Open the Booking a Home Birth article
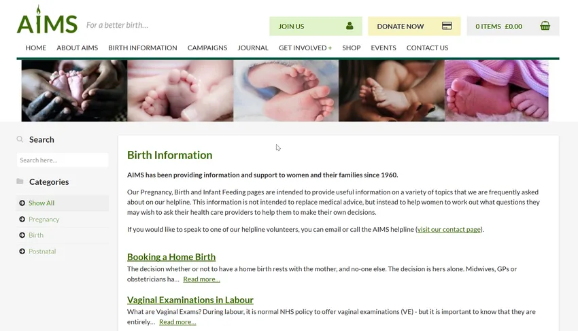The width and height of the screenshot is (578, 331). [171, 257]
